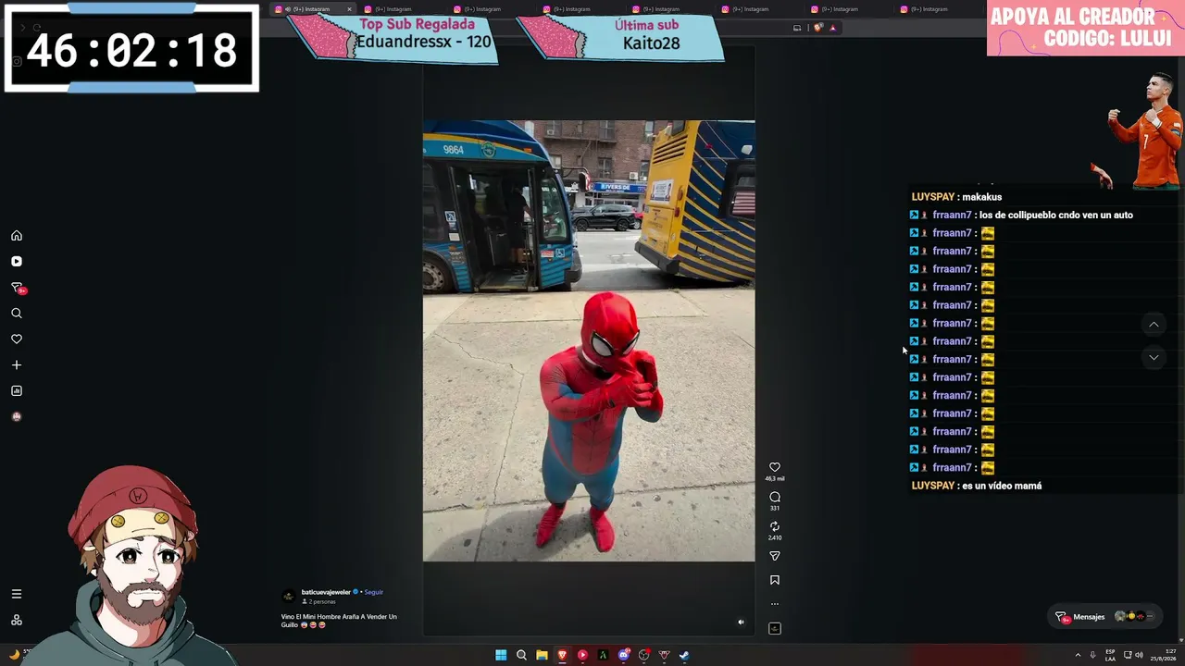This screenshot has height=666, width=1185.
Task: Go to the previous reel
Action: point(1154,325)
